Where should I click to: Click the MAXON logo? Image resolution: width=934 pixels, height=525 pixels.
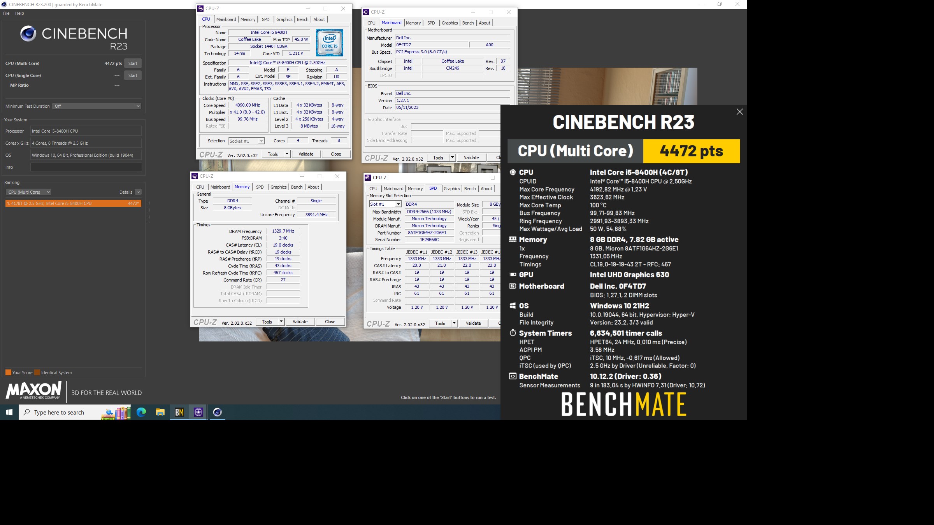[x=34, y=390]
